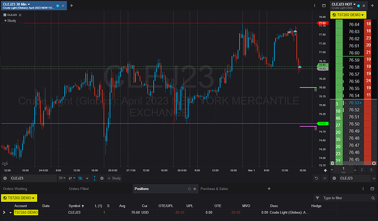
Task: Toggle the eye visibility icon in chart toolbar
Action: click(x=79, y=178)
